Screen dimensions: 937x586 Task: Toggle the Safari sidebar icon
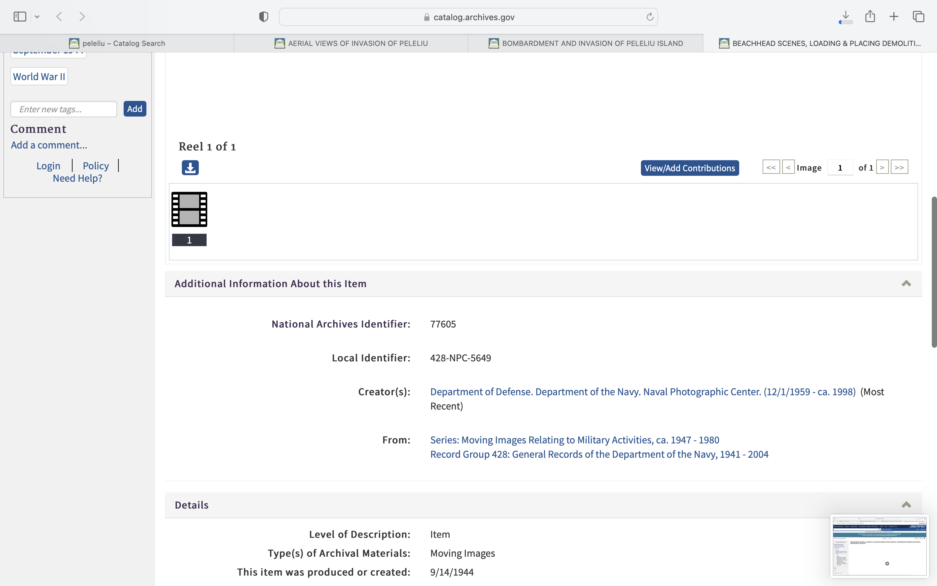click(20, 17)
